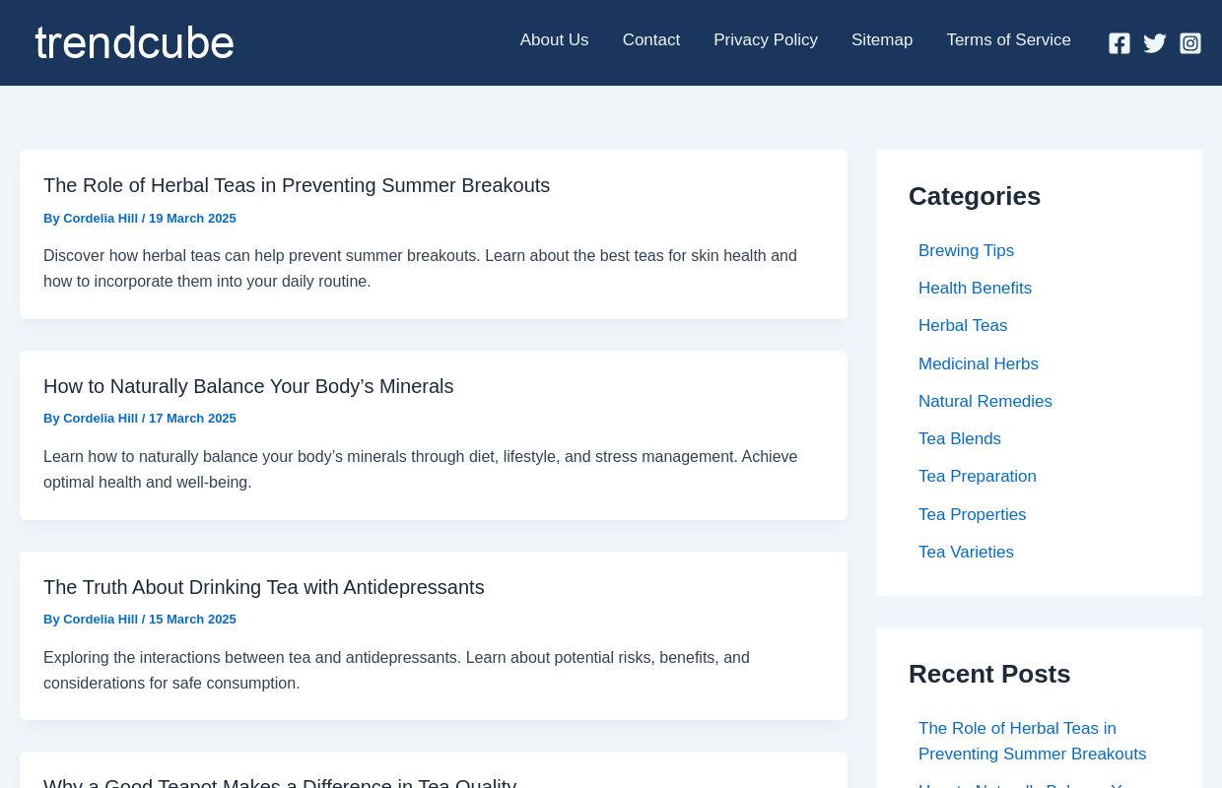
Task: Open Herbal Teas Preventing Summer Breakouts article title
Action: pyautogui.click(x=297, y=185)
